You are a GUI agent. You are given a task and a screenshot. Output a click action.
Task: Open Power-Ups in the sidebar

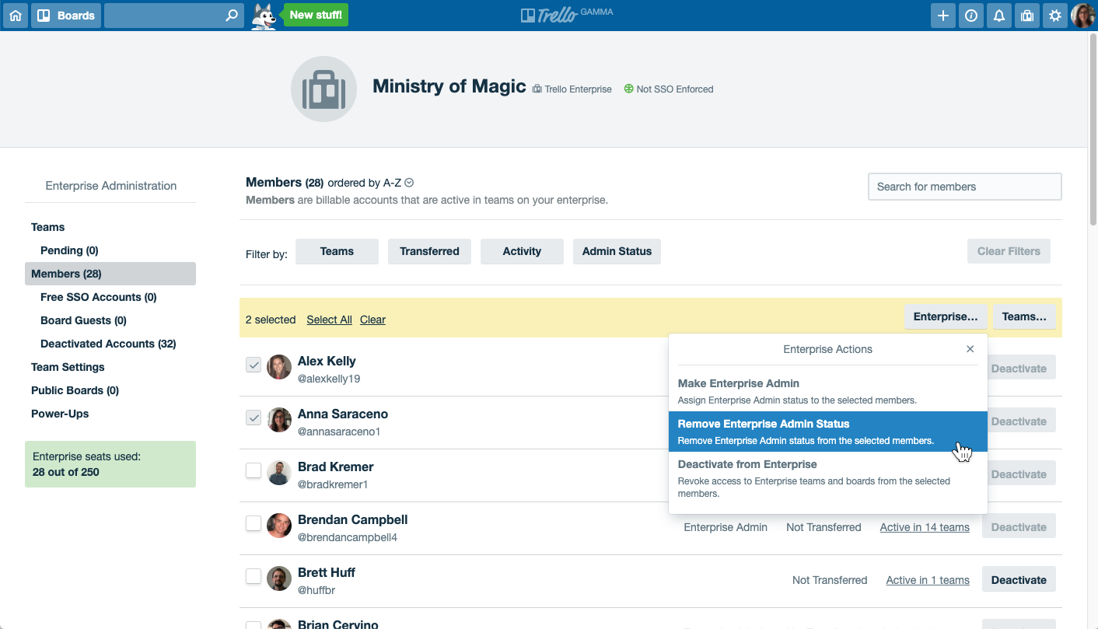point(110,414)
